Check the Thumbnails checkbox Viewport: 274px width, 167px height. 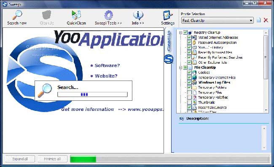[189, 102]
